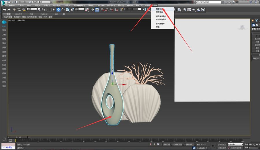Click the 设置关键点 Set Key button
Image resolution: width=260 pixels, height=150 pixels.
(x=222, y=147)
